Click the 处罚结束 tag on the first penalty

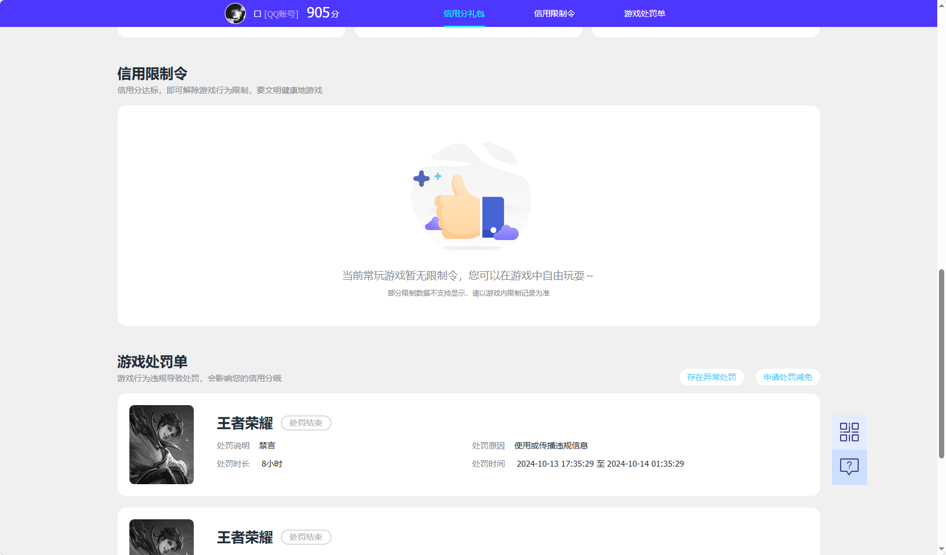click(306, 423)
